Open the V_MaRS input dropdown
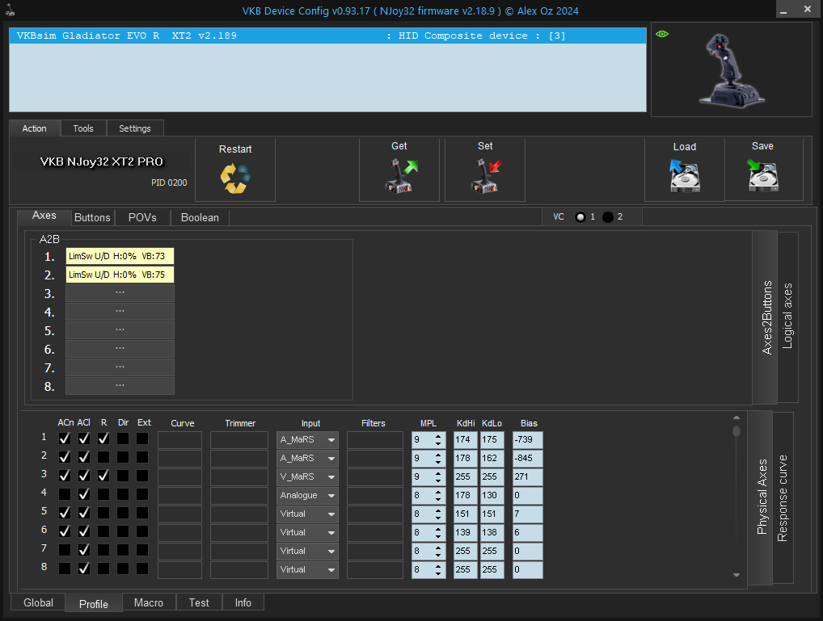Image resolution: width=823 pixels, height=621 pixels. point(307,476)
